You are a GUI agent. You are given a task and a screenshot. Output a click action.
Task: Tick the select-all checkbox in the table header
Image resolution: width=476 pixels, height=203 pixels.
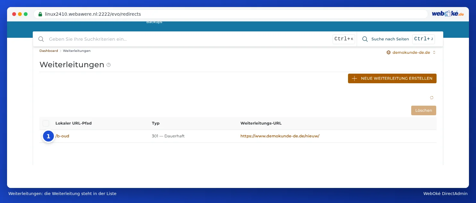pos(46,123)
